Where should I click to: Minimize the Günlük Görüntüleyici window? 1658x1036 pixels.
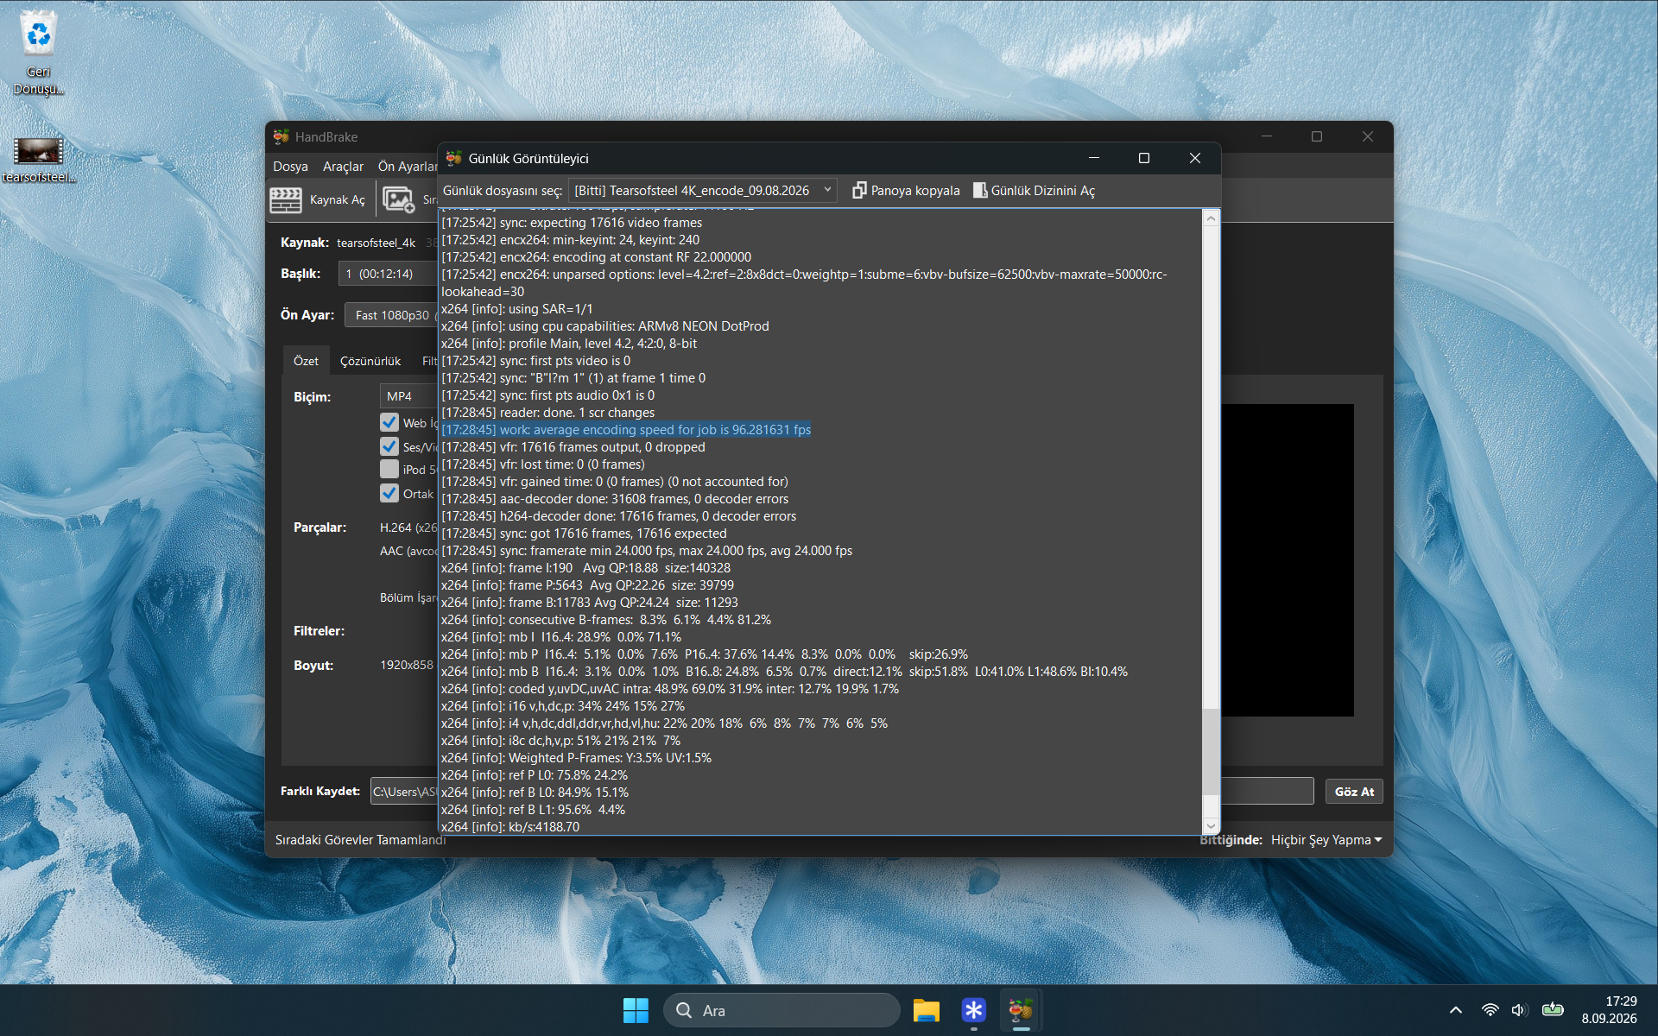tap(1094, 158)
